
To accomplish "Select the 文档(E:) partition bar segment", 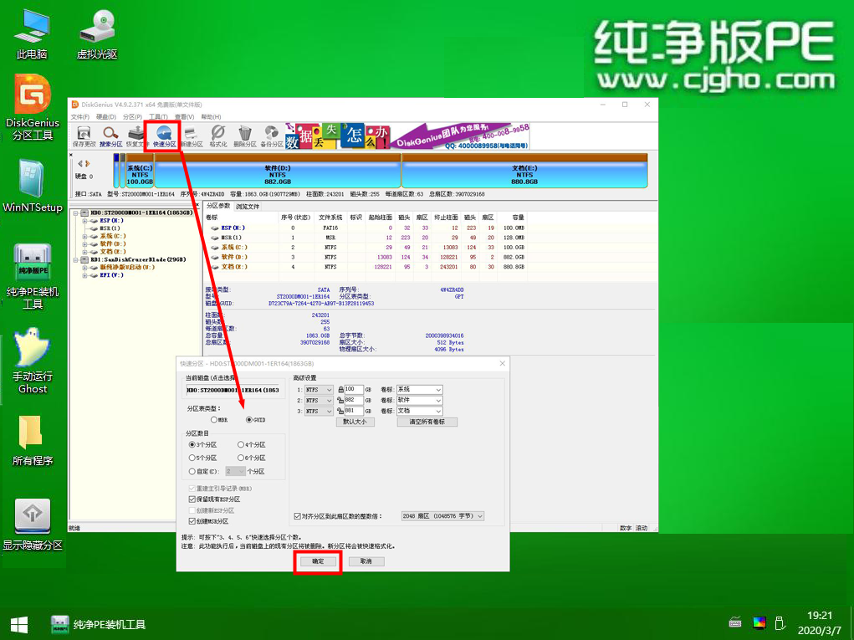I will coord(524,171).
